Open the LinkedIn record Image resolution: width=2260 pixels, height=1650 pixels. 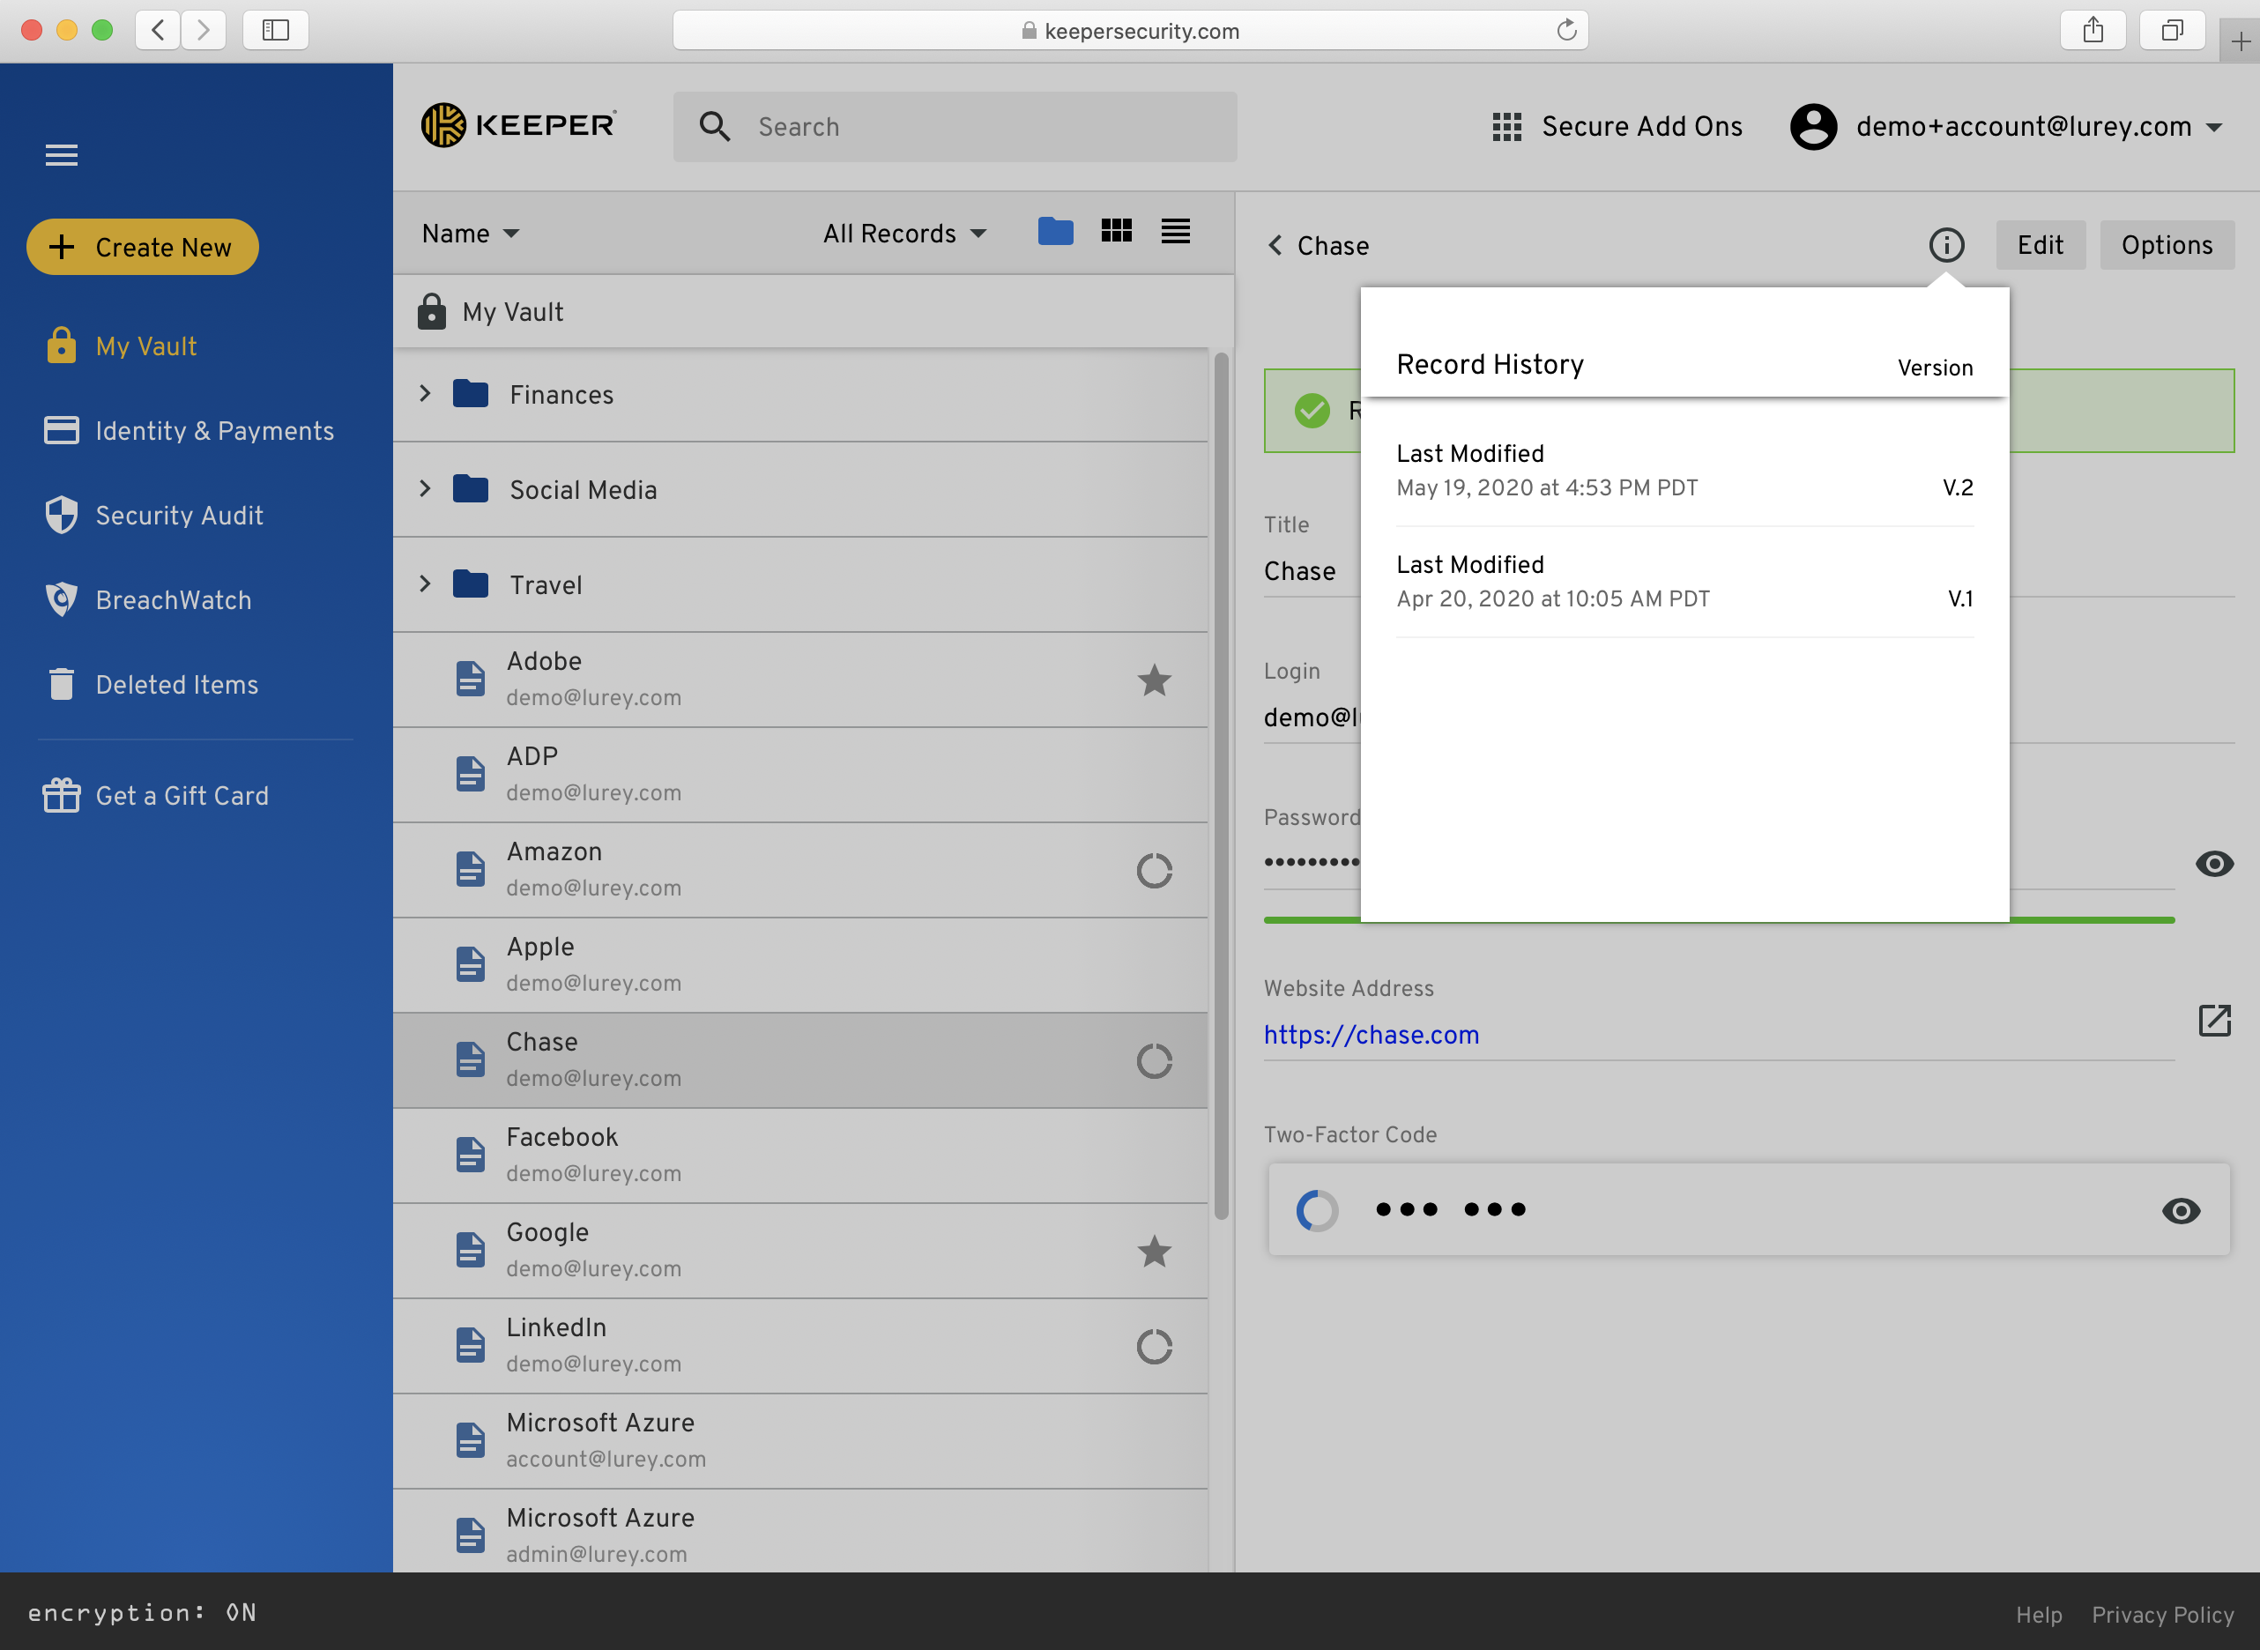[800, 1347]
